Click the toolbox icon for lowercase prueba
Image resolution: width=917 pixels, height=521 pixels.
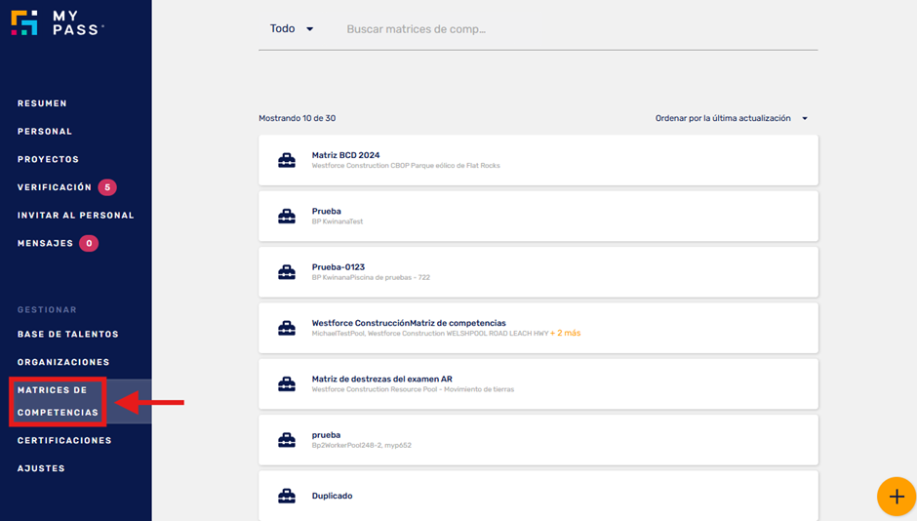tap(287, 440)
